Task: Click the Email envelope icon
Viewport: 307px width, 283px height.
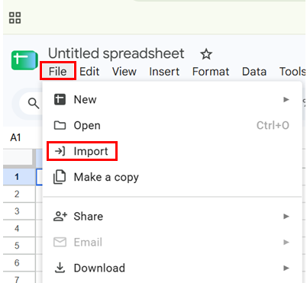Action: tap(60, 242)
